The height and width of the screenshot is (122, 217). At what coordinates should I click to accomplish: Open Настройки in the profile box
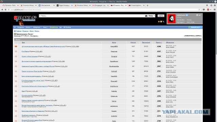pyautogui.click(x=180, y=20)
